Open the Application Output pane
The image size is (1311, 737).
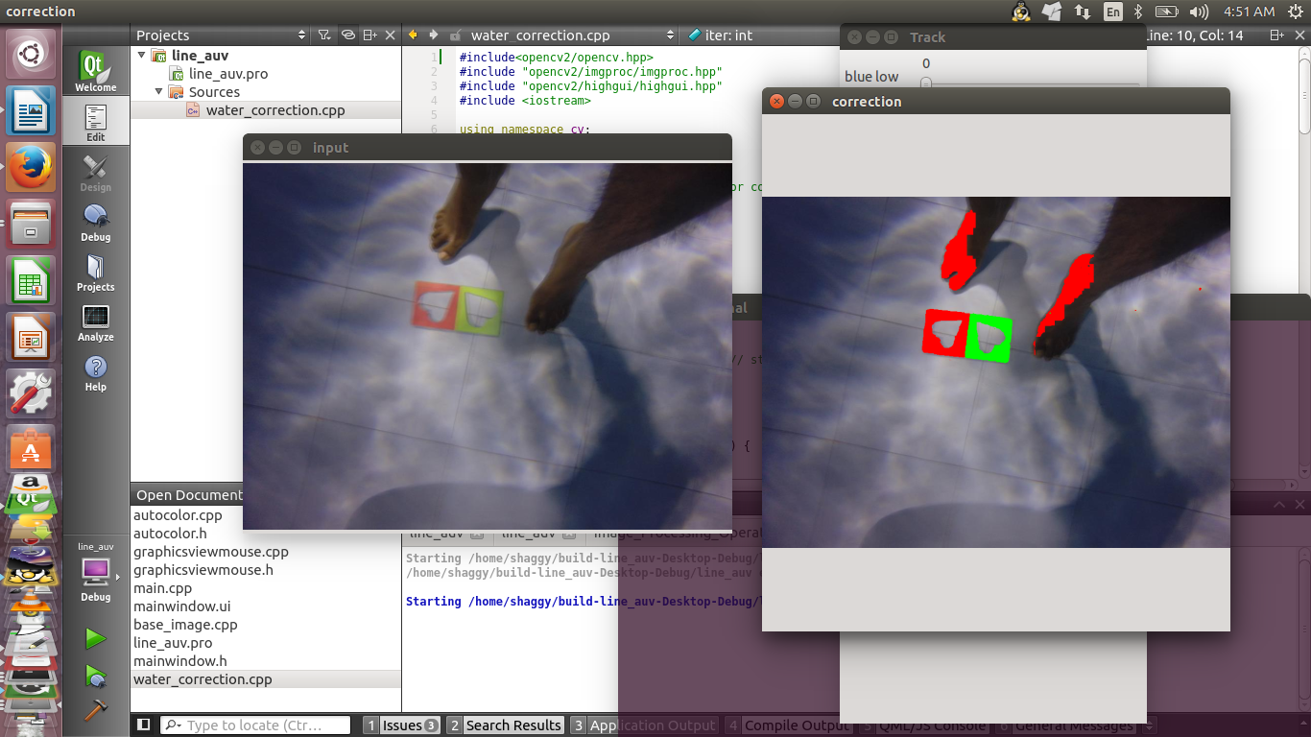[x=644, y=725]
